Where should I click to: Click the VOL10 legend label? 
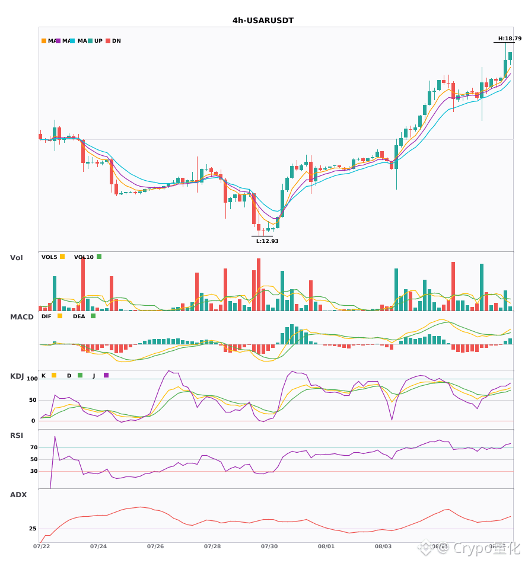tap(84, 257)
